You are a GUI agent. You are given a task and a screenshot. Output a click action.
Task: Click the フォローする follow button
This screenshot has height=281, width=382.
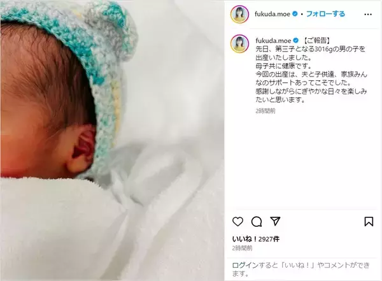coord(325,14)
